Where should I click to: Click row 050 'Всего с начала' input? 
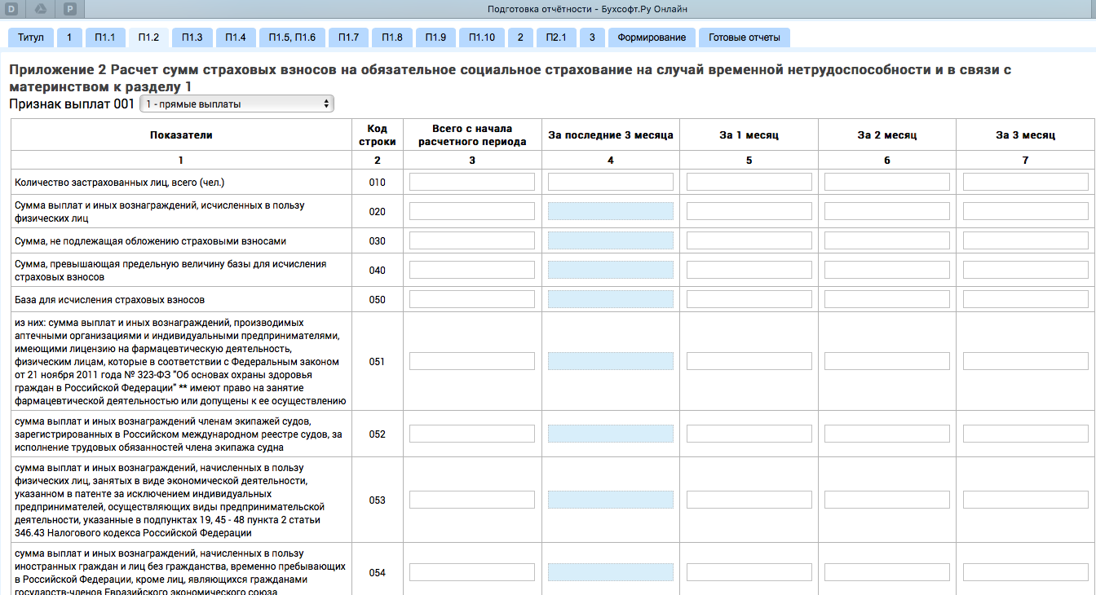pyautogui.click(x=472, y=299)
